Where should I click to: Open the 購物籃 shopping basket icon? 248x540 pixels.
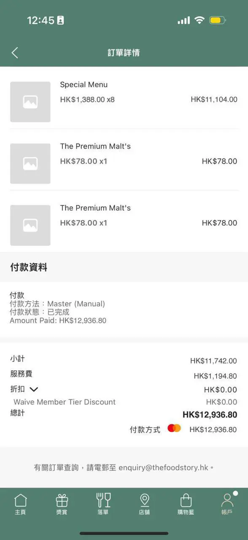coord(186,503)
